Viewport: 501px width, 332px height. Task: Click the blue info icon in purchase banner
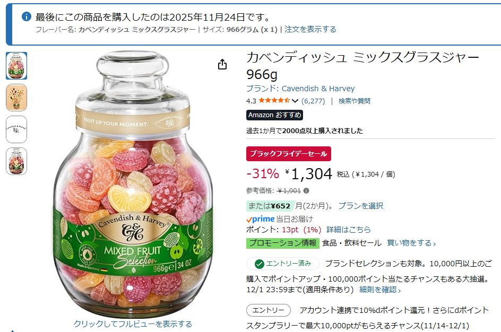coord(26,17)
